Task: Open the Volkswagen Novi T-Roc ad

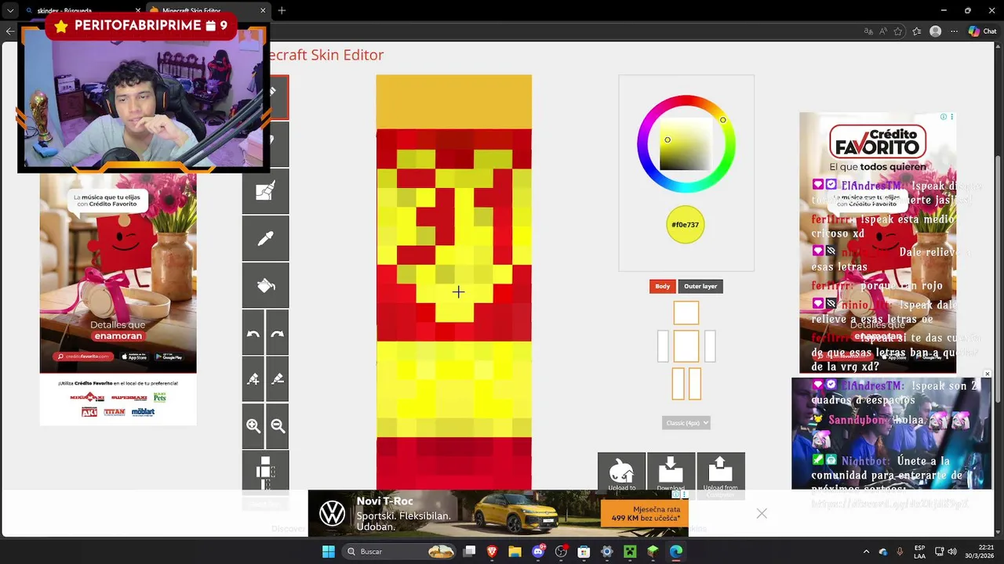Action: (498, 513)
